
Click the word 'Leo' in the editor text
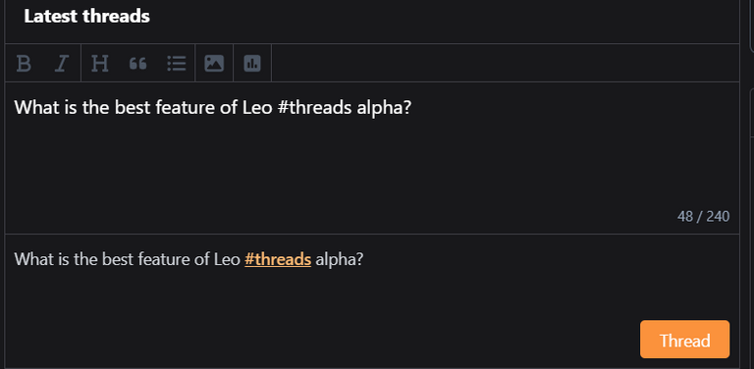point(257,108)
